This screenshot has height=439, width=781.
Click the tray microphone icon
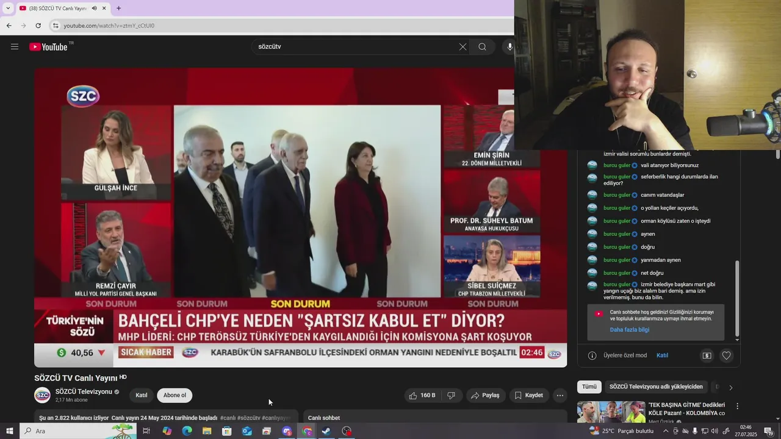tap(695, 431)
